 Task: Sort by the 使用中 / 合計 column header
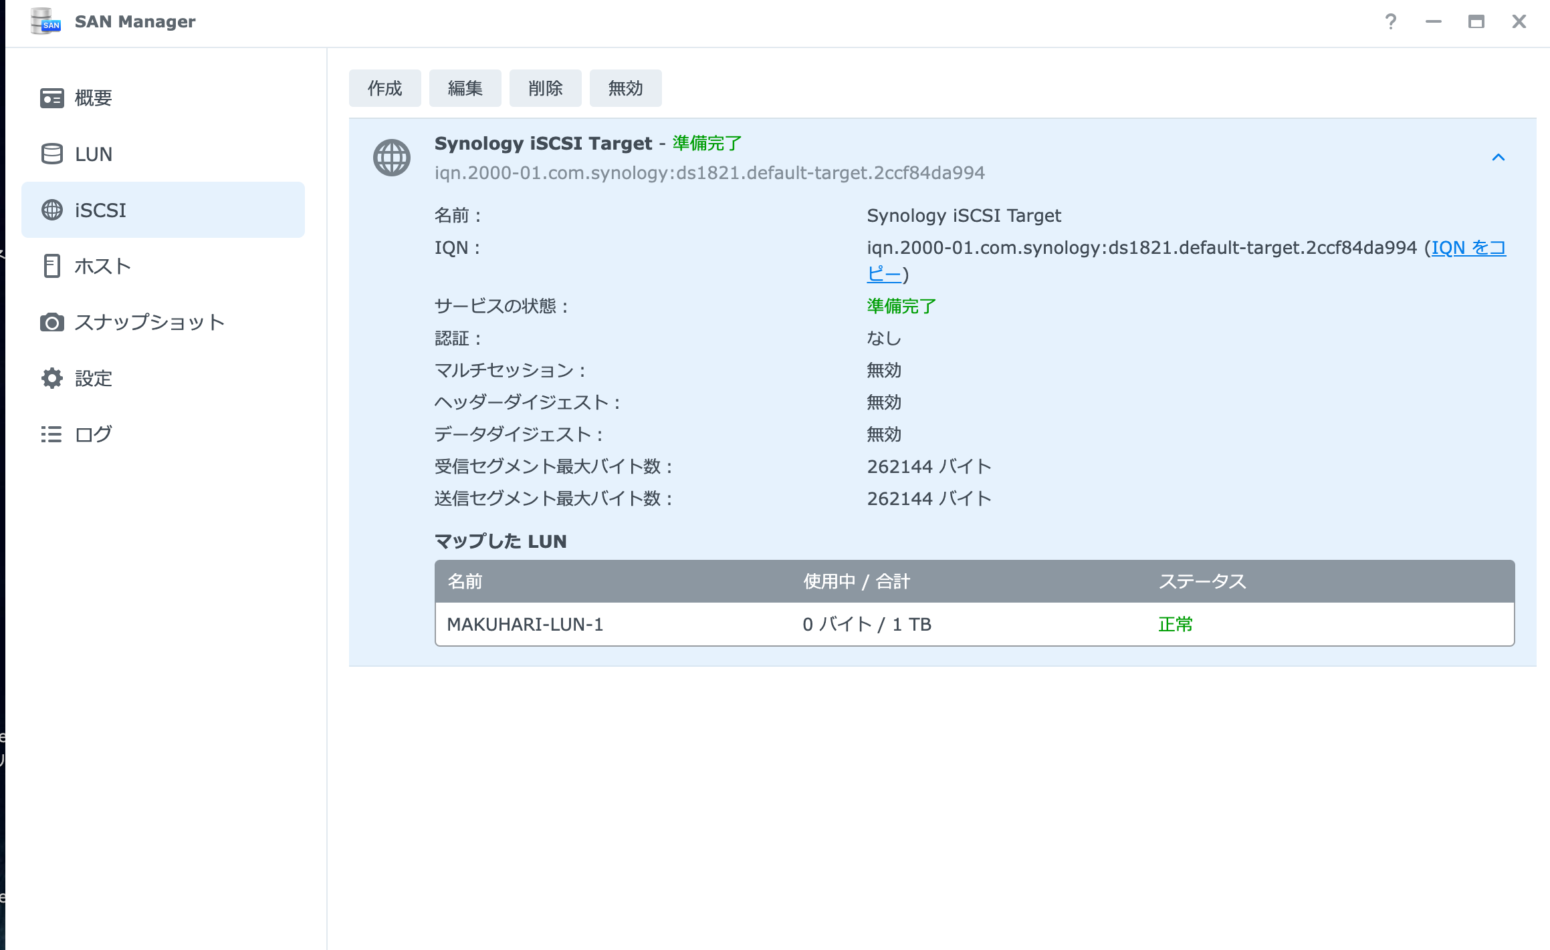point(856,581)
